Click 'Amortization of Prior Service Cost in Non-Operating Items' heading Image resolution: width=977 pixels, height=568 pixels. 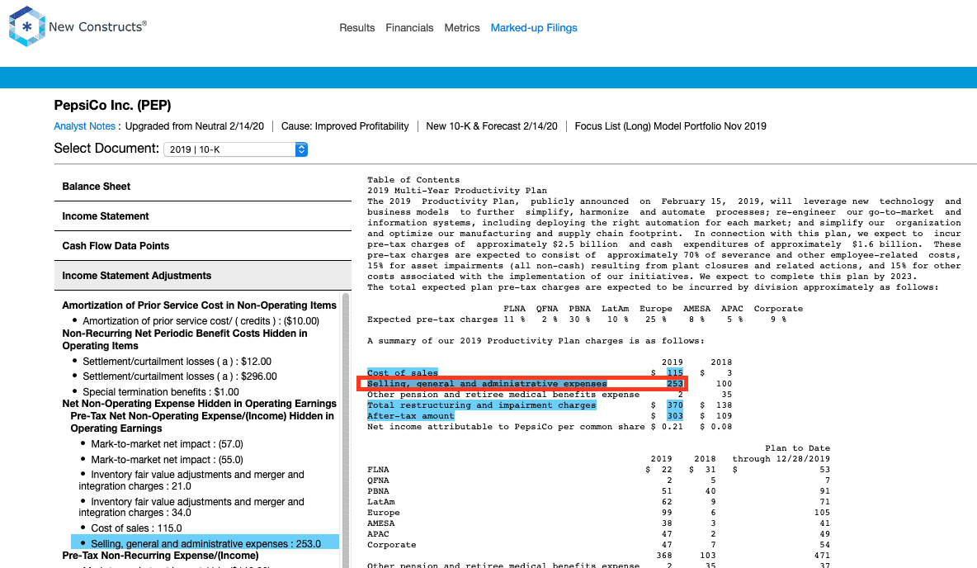(200, 305)
